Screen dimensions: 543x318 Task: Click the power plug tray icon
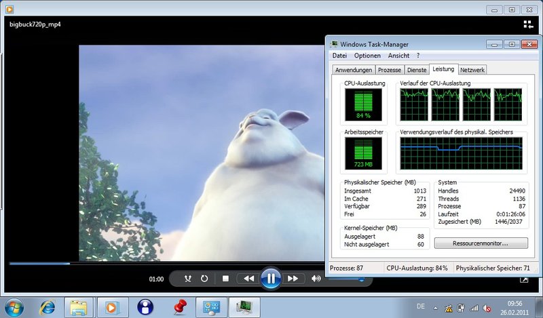(x=461, y=308)
